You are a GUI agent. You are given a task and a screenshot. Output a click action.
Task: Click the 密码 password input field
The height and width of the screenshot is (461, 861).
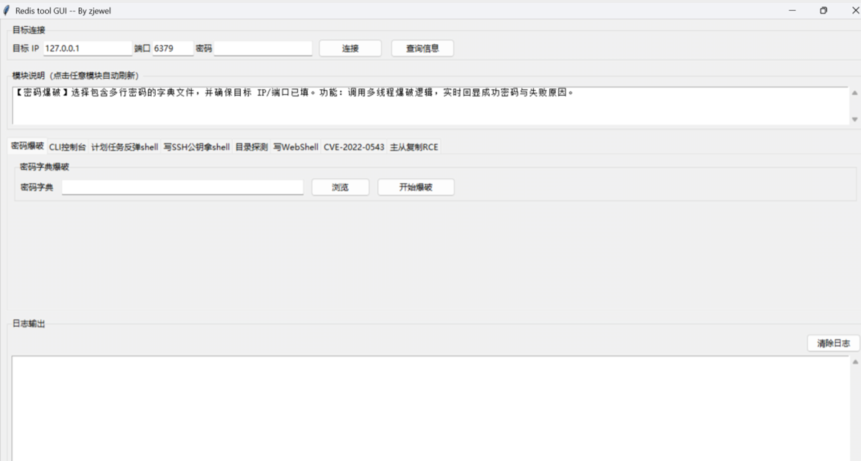(x=263, y=48)
